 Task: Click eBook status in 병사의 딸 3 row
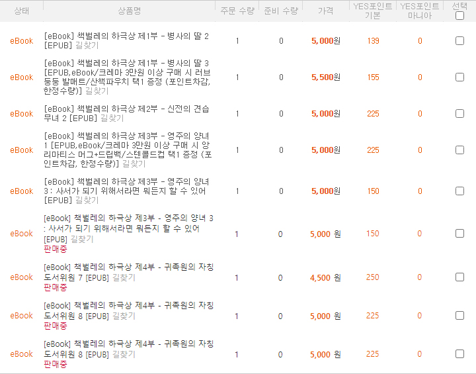click(x=22, y=77)
